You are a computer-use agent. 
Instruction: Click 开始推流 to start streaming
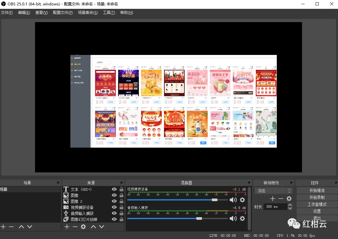317,190
